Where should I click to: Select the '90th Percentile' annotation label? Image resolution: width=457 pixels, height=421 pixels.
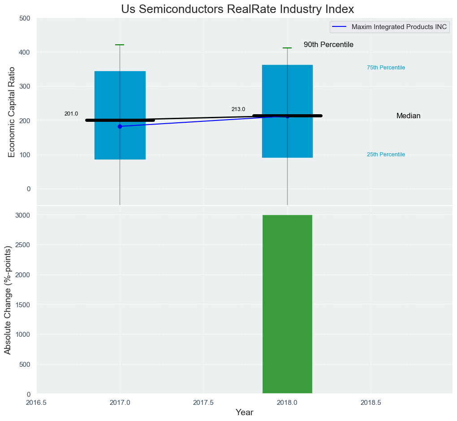tap(328, 45)
